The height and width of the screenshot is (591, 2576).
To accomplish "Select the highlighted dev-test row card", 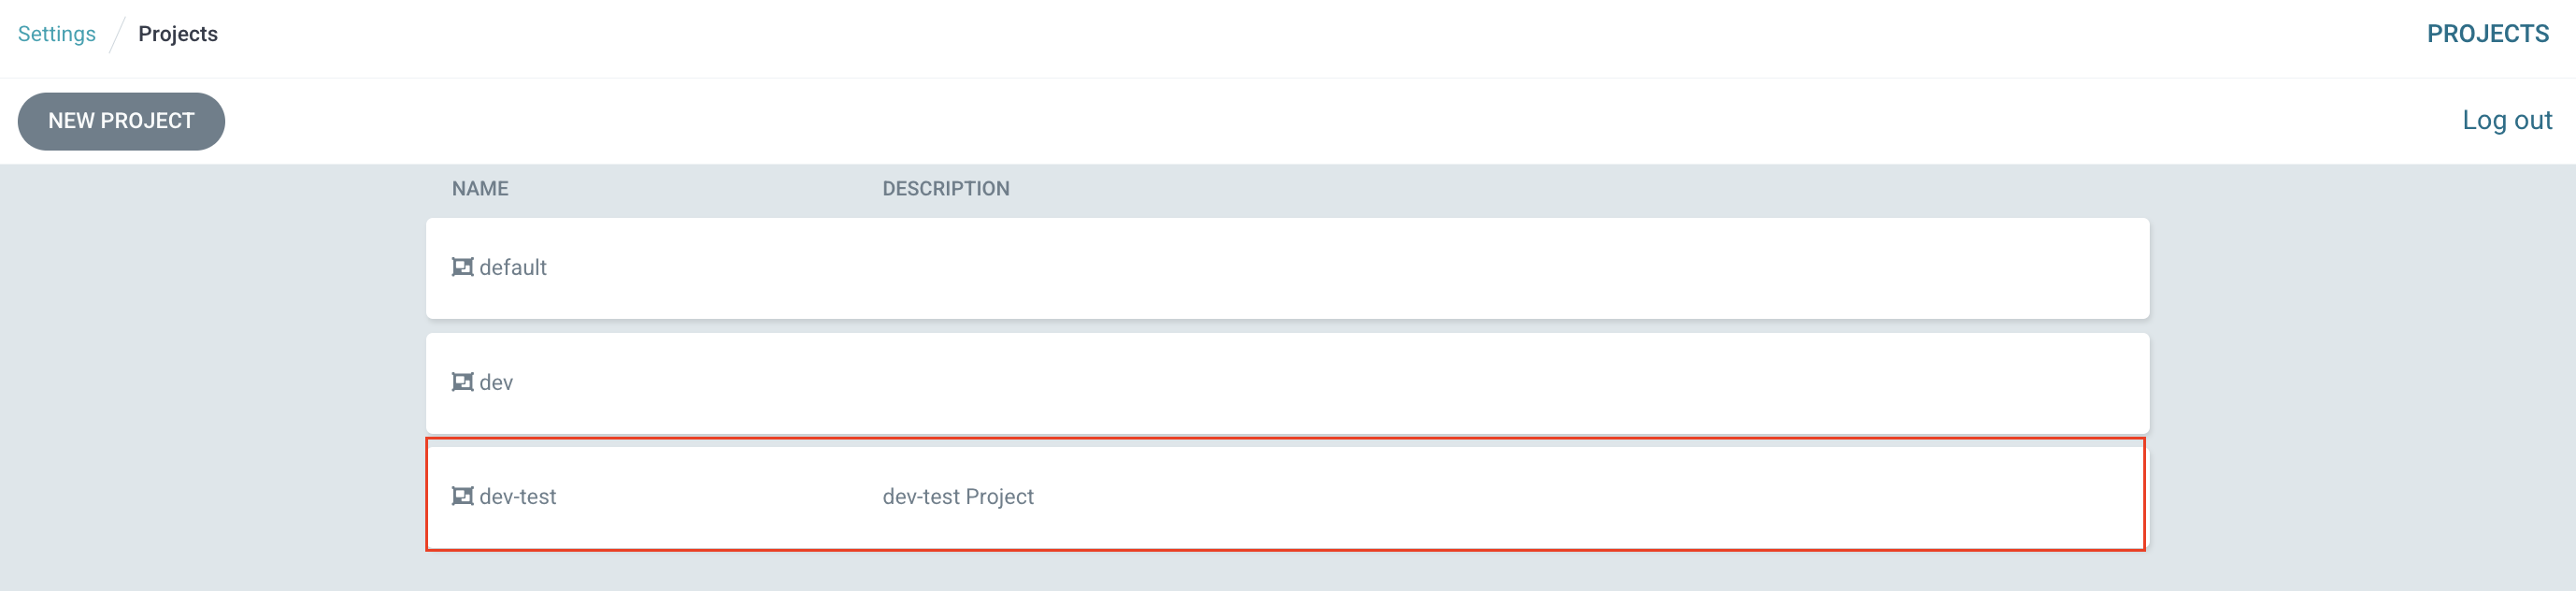I will coord(1286,494).
